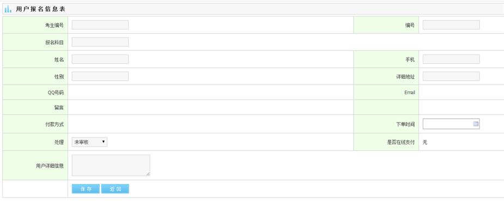504x214 pixels.
Task: Click the 手机 input field
Action: pyautogui.click(x=451, y=59)
